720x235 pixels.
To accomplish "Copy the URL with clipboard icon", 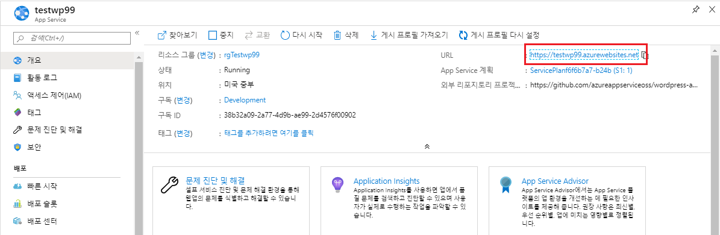I will click(645, 55).
